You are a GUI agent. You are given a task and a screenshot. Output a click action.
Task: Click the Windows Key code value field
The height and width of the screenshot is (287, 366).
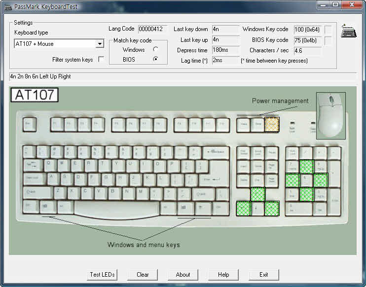(x=308, y=30)
